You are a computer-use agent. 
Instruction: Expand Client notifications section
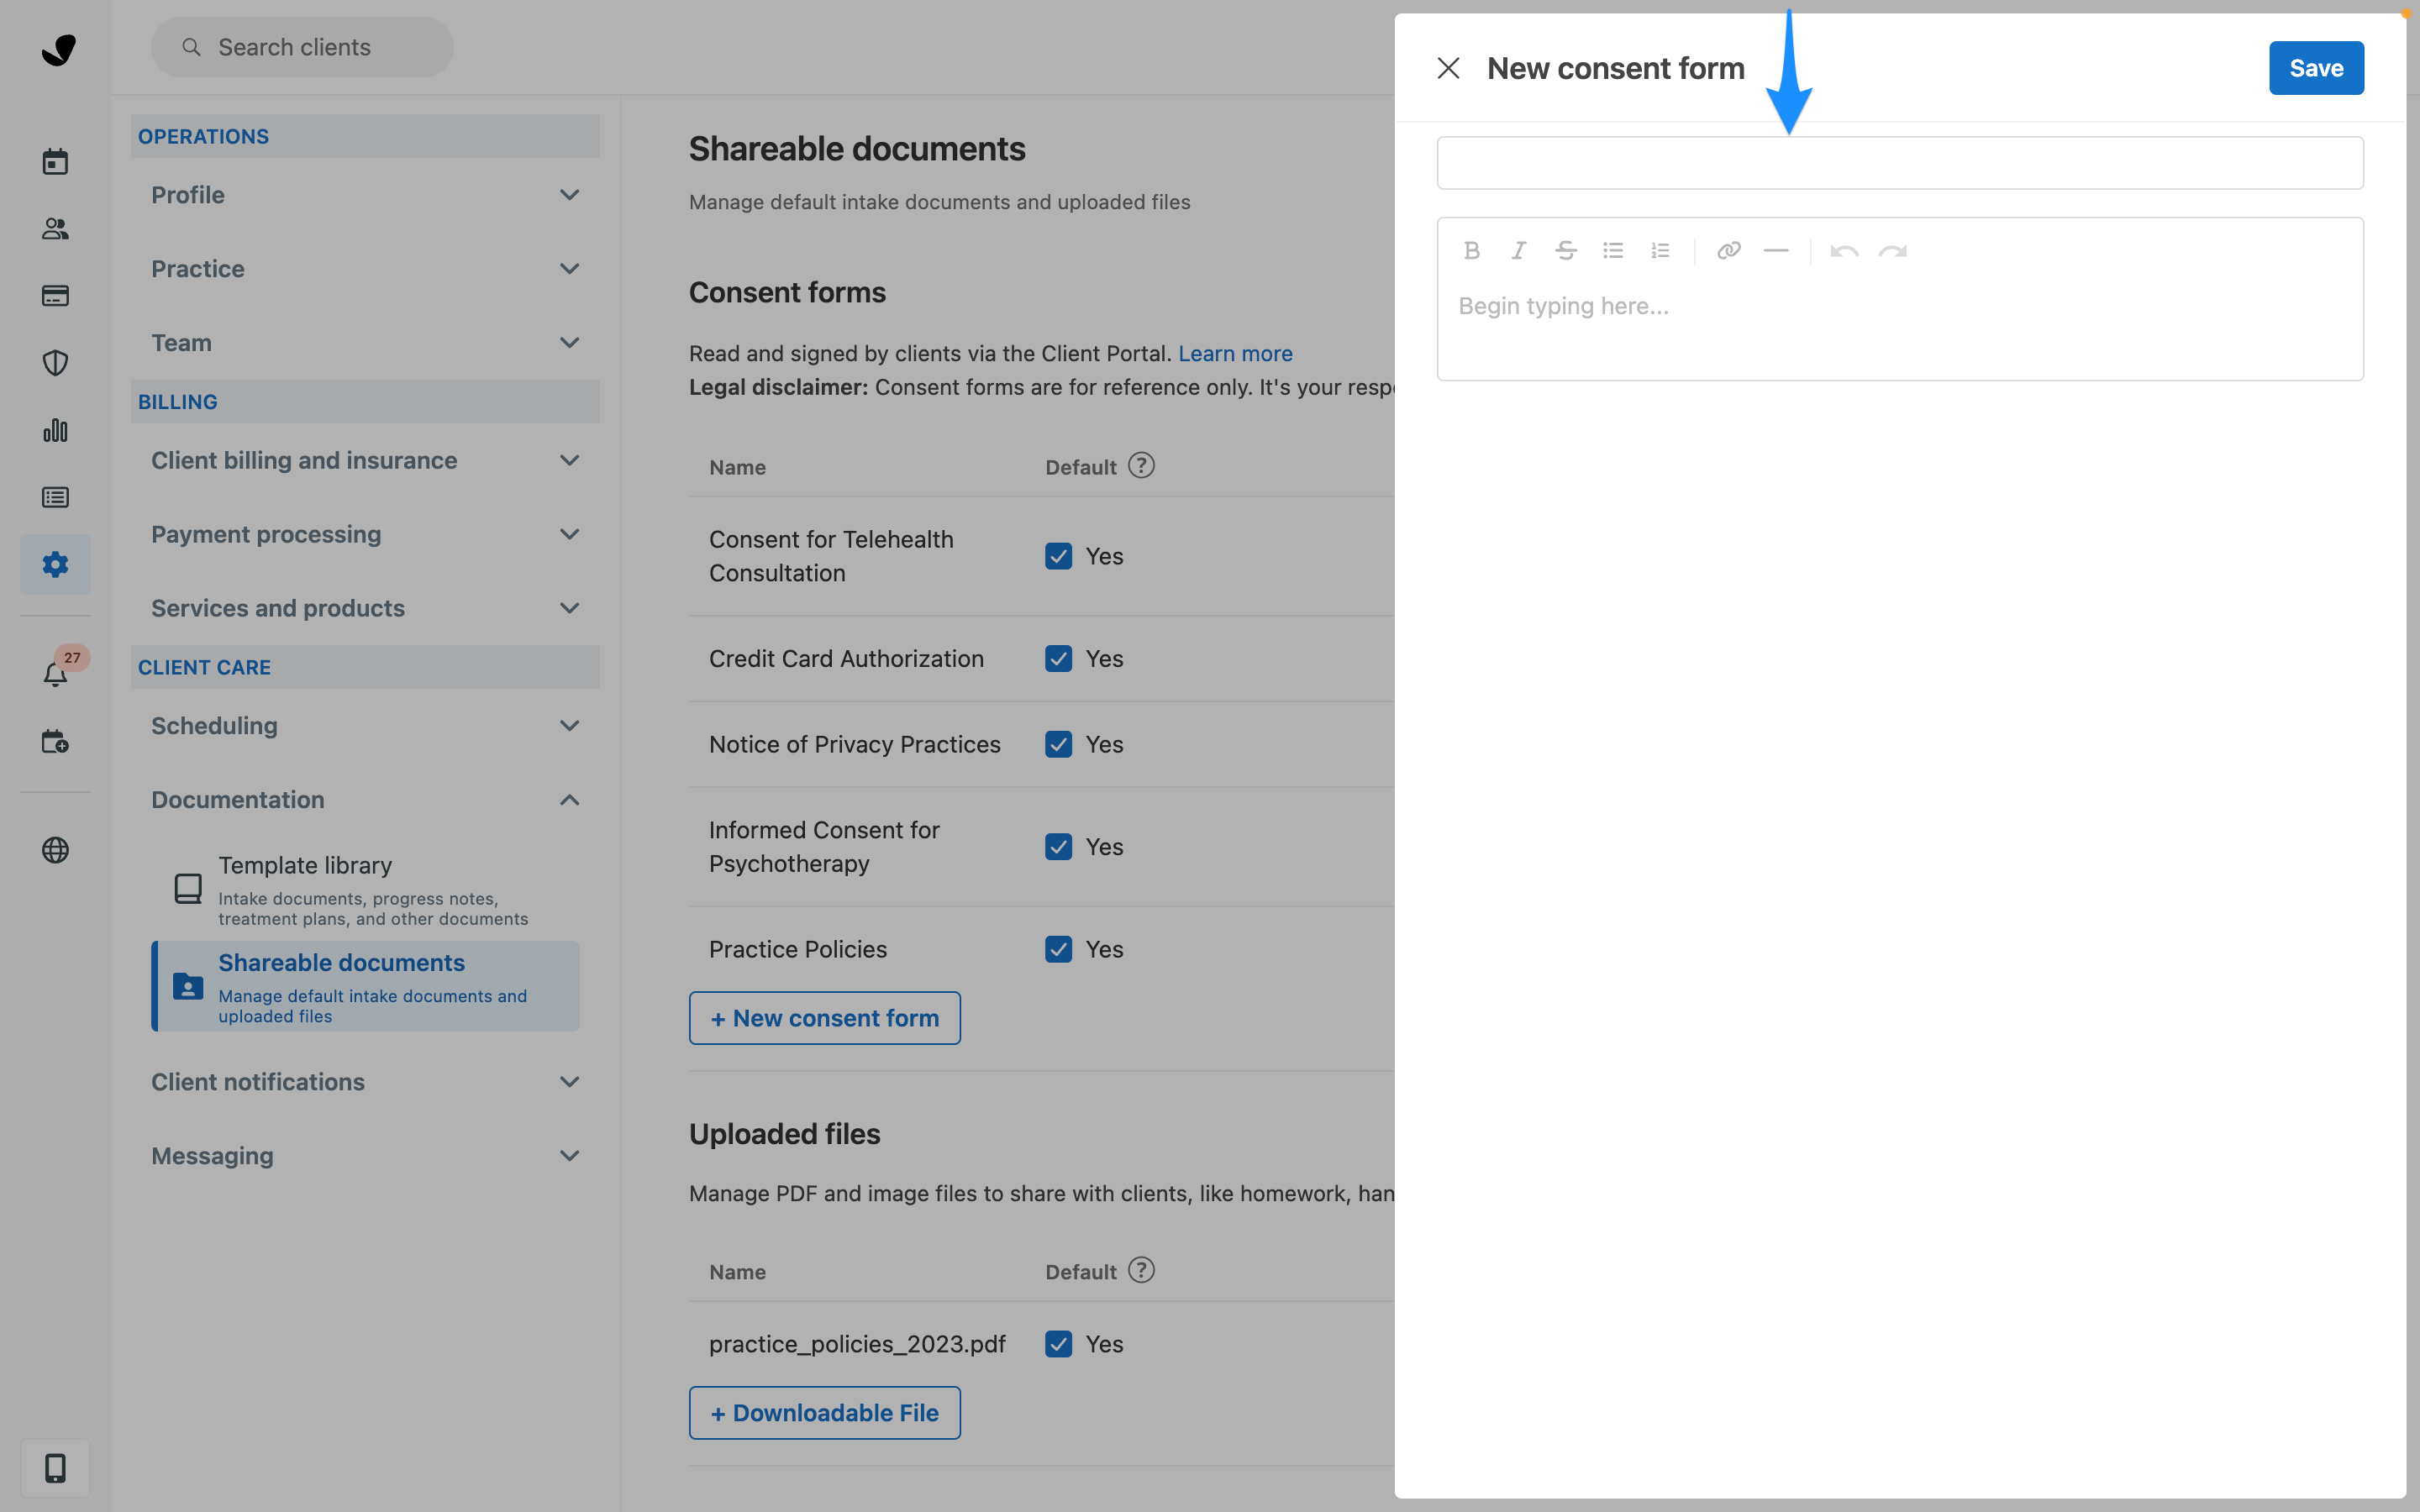(x=365, y=1082)
